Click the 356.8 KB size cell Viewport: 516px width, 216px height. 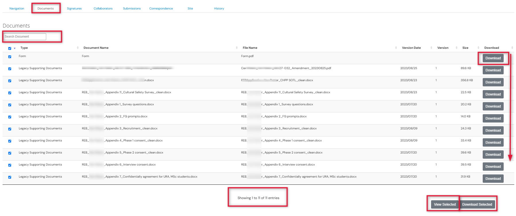coord(467,80)
